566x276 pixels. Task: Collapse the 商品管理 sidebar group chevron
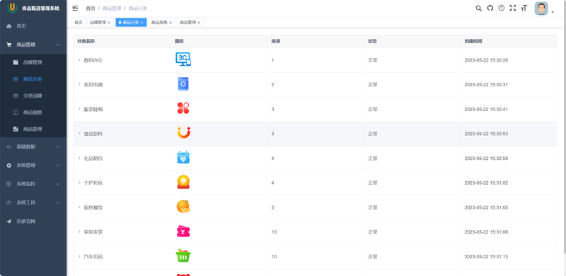coord(58,45)
